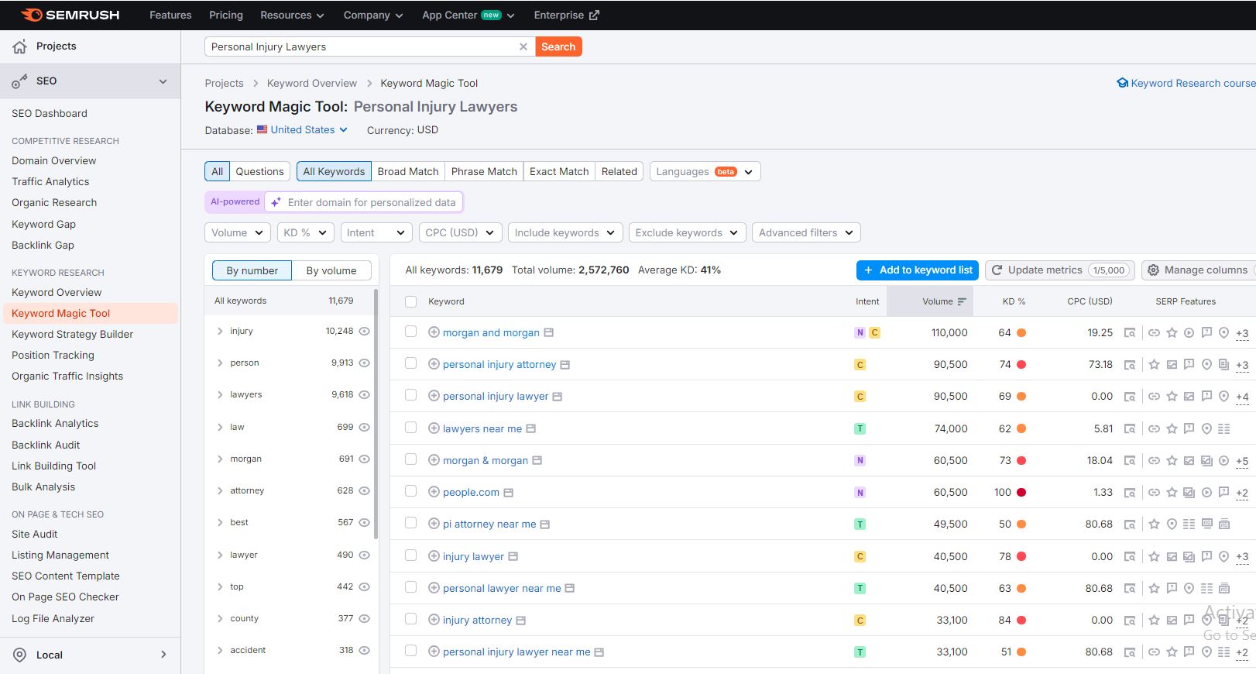
Task: Switch groups to By volume tab
Action: click(331, 270)
